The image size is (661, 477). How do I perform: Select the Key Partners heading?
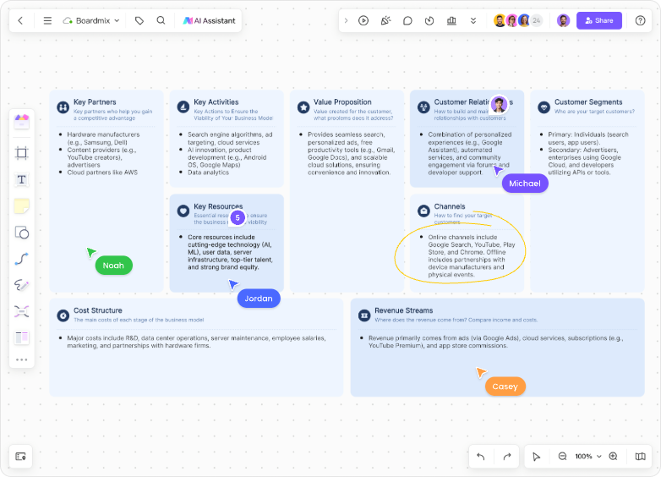tap(95, 102)
